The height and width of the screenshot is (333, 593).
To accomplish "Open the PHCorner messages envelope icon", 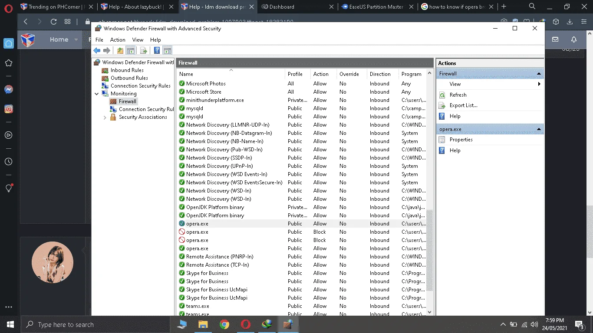I will click(555, 39).
